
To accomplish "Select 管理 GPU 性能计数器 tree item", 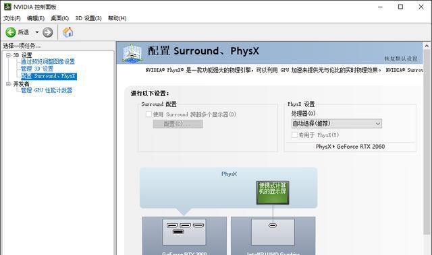I will coord(47,90).
